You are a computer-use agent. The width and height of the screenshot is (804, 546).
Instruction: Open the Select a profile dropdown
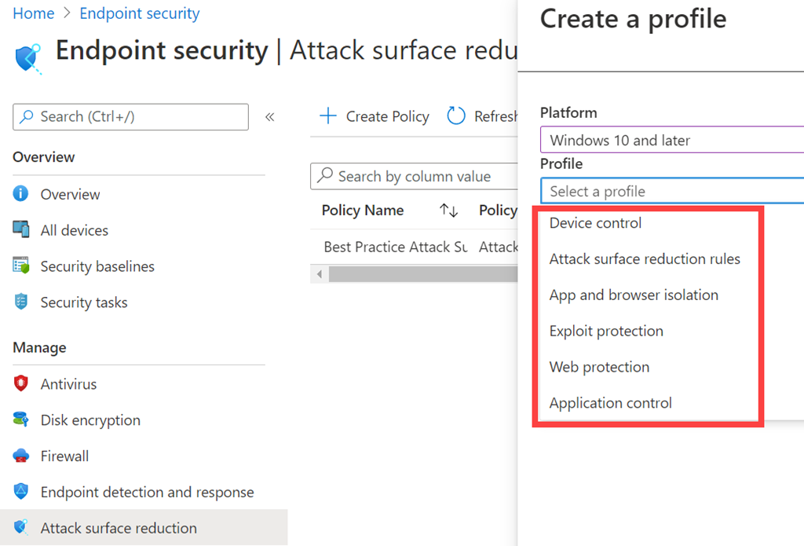pyautogui.click(x=671, y=191)
